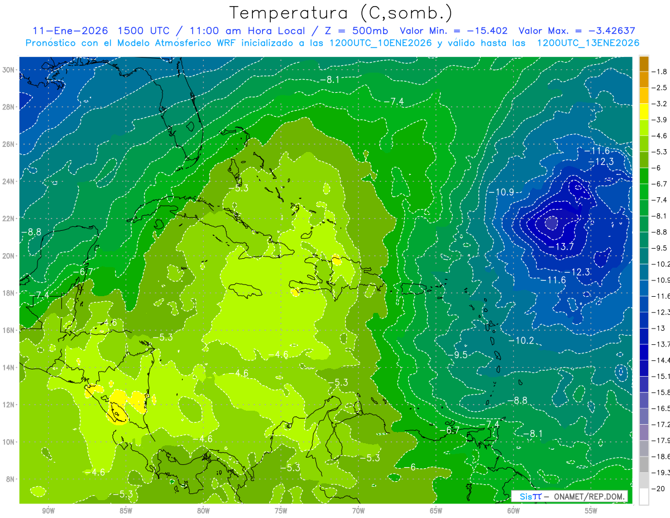Click the "Valor Max. = -3.42637" text
This screenshot has height=518, width=670.
pos(577,31)
